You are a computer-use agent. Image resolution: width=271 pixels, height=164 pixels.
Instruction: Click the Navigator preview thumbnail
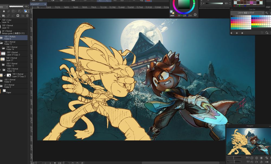pyautogui.click(x=248, y=141)
